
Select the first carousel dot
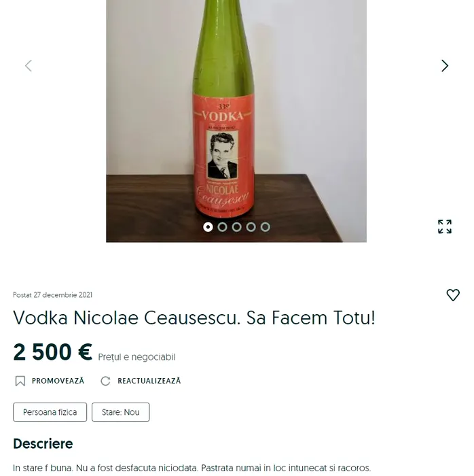click(208, 227)
